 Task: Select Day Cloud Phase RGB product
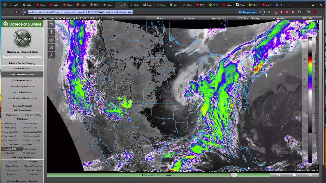tap(33, 170)
